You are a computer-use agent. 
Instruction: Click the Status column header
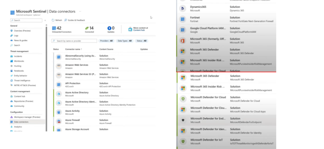point(56,49)
